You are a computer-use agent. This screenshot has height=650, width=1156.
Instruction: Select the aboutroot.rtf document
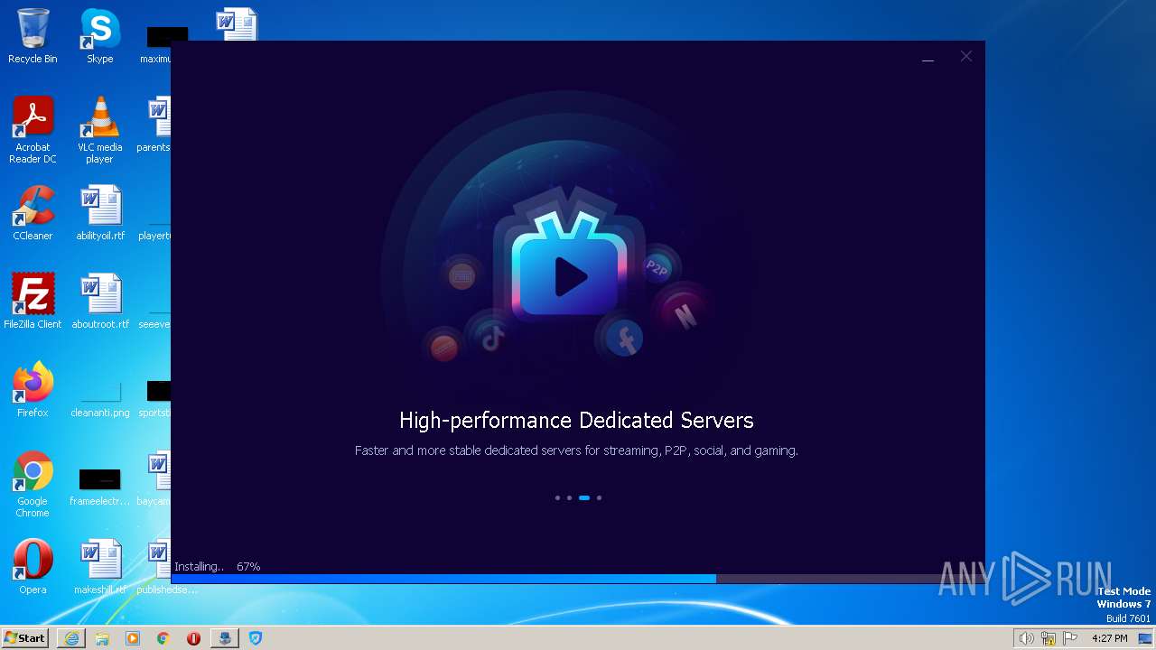pos(100,302)
